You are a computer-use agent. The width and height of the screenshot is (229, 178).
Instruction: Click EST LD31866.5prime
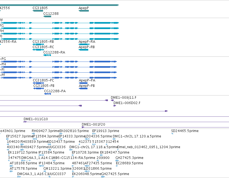tap(98, 169)
